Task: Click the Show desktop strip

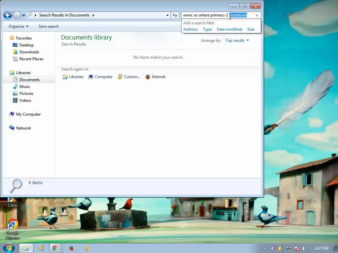Action: [336, 248]
